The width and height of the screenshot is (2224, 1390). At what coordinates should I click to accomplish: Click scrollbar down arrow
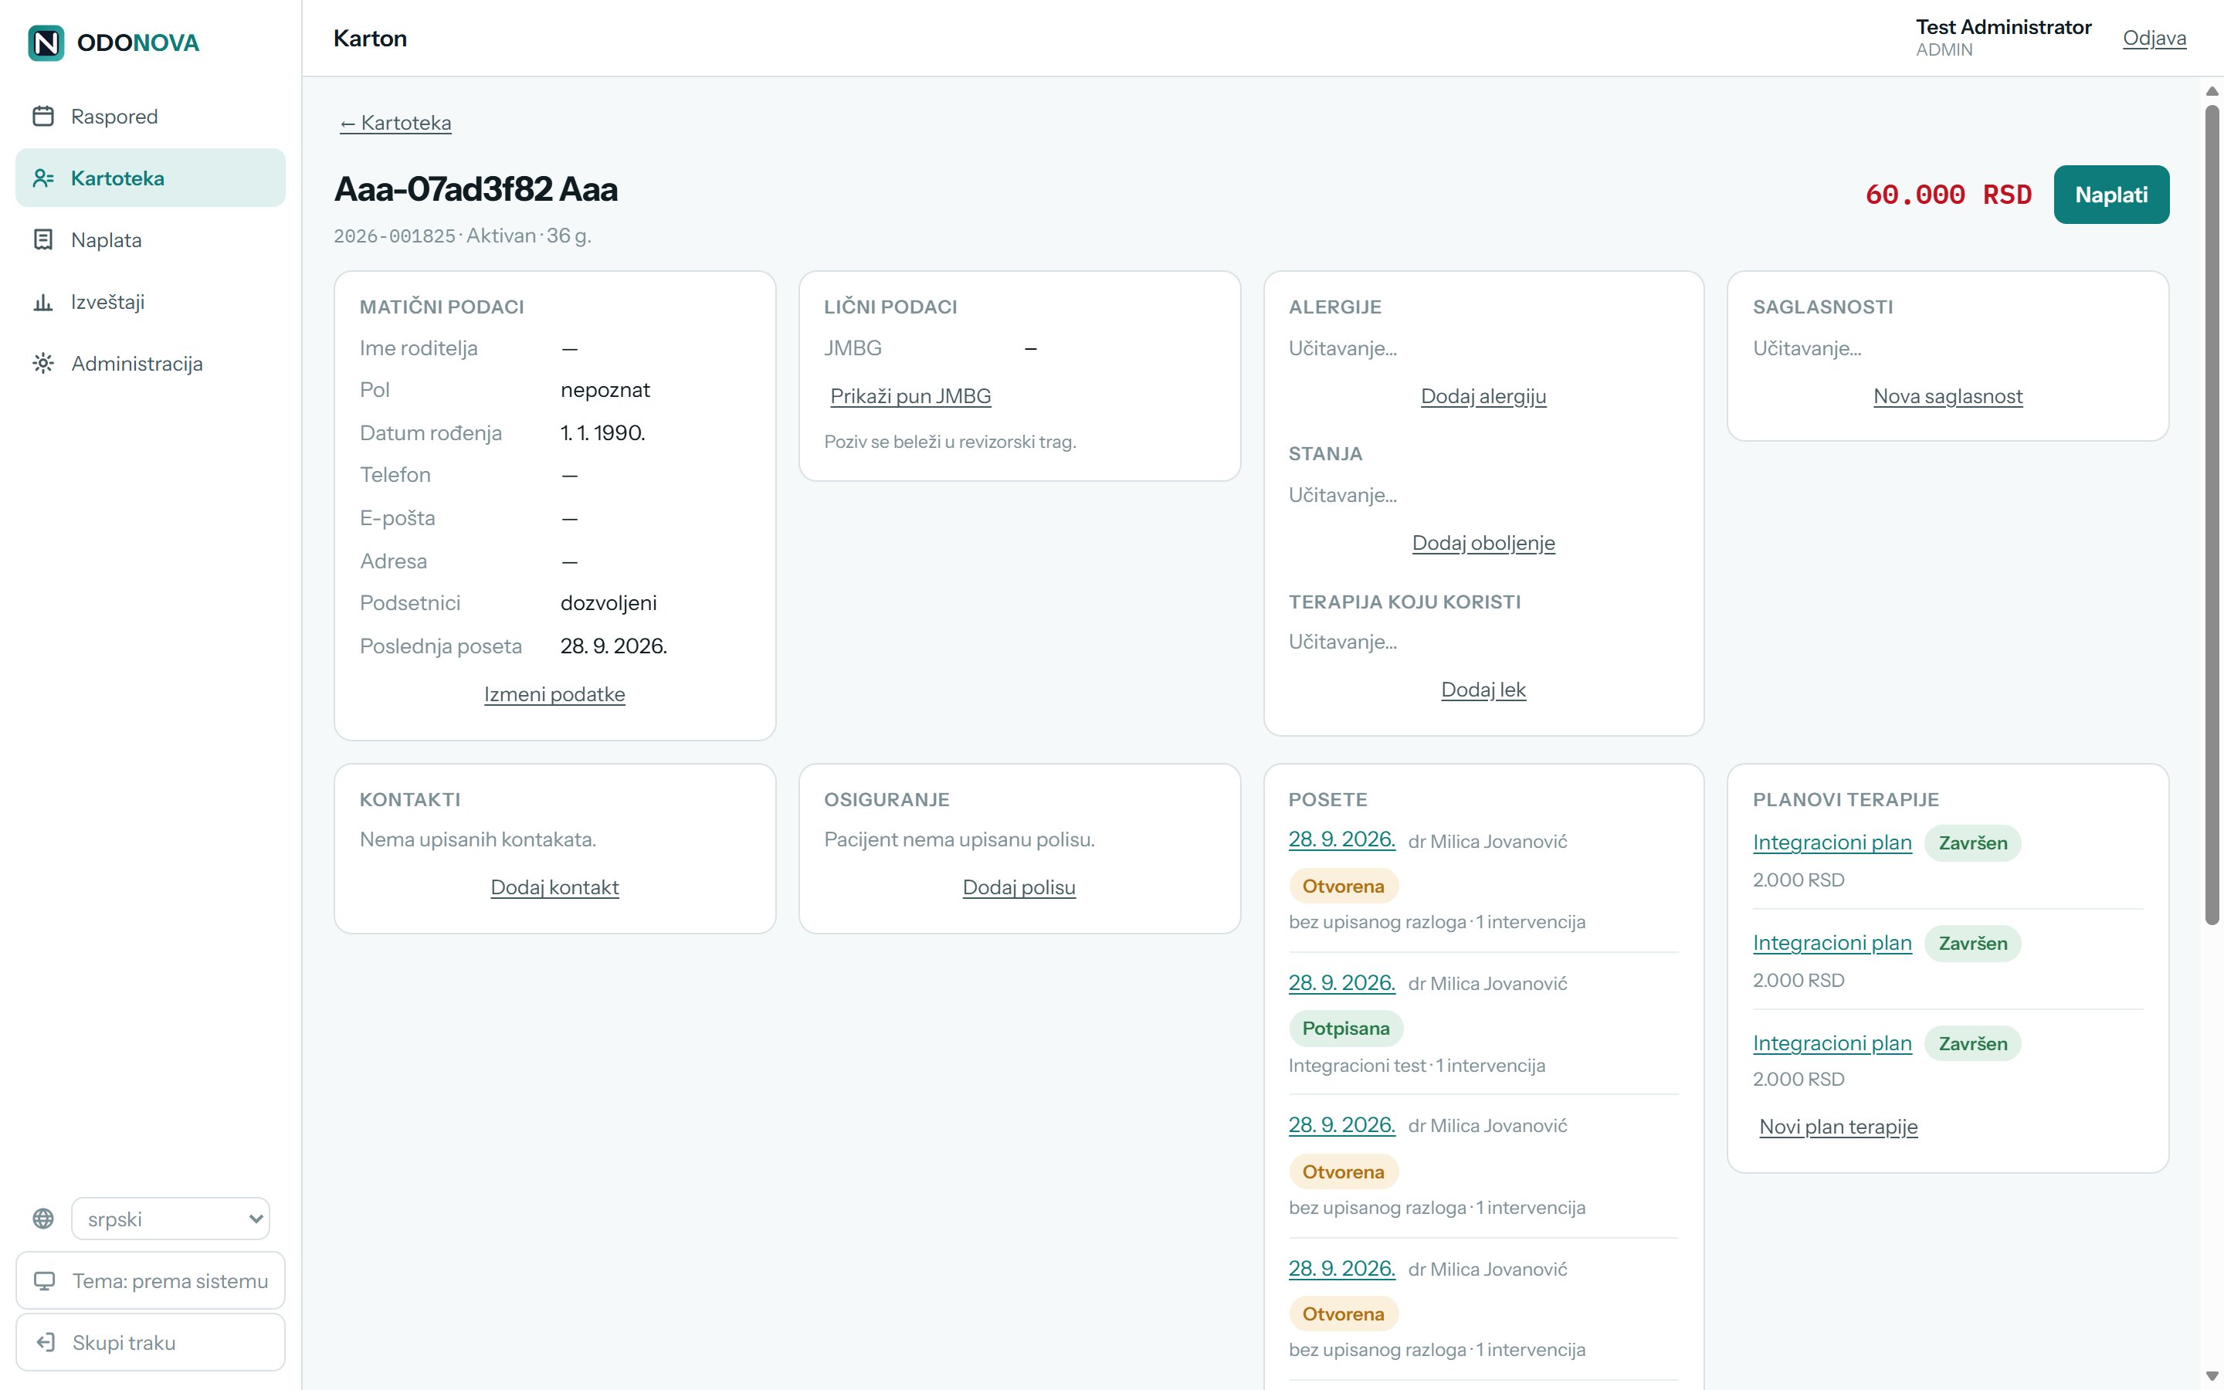2212,1375
